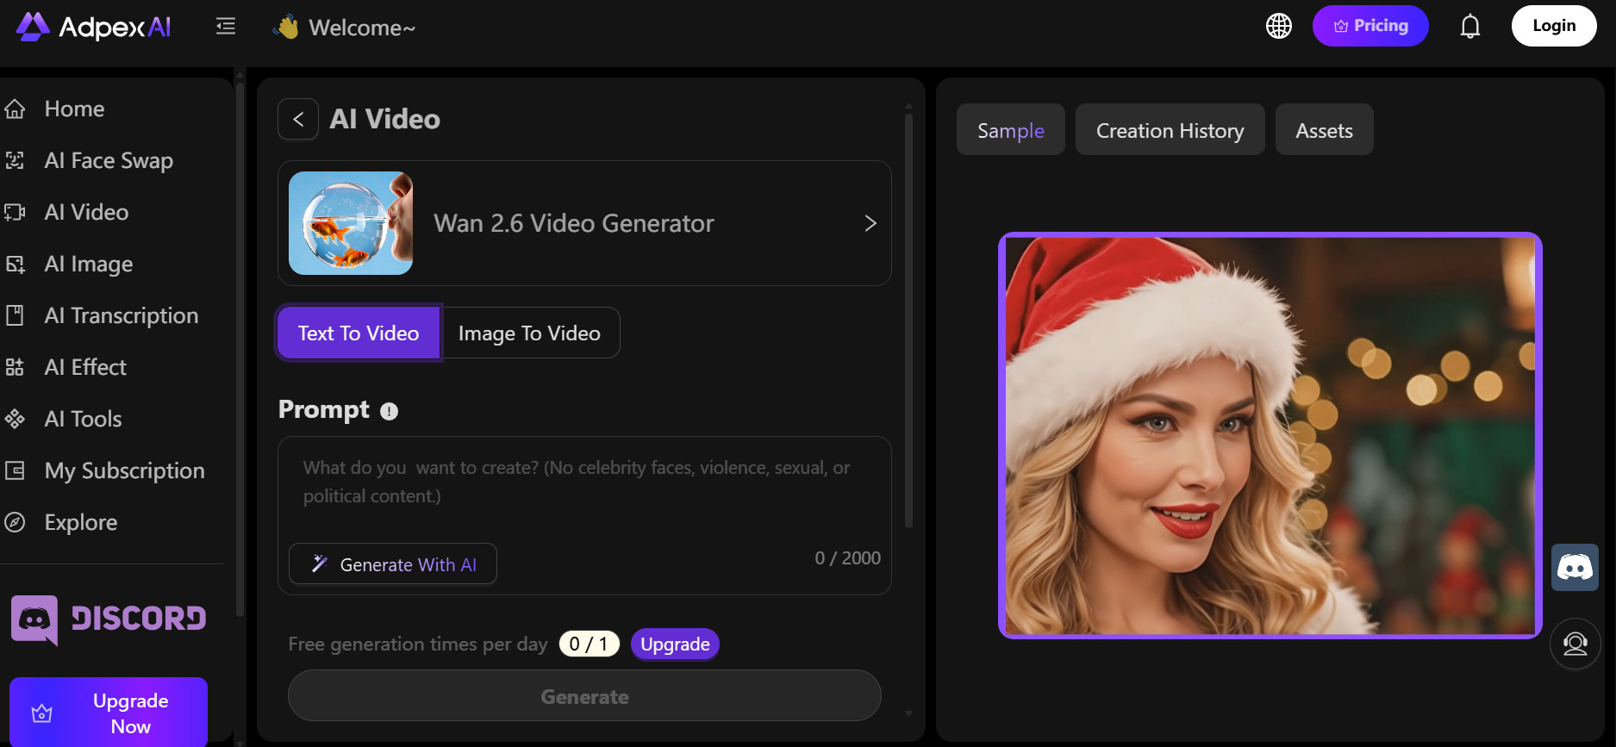
Task: Open the language globe selector
Action: pyautogui.click(x=1279, y=26)
